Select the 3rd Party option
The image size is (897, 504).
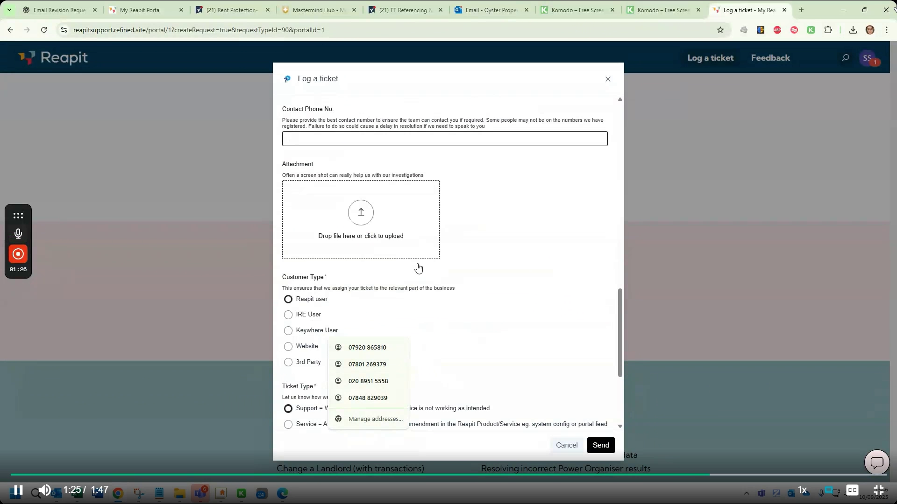288,362
